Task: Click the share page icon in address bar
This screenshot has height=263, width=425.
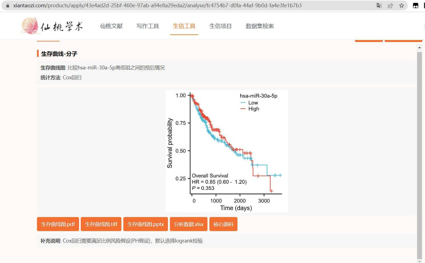Action: click(x=390, y=6)
